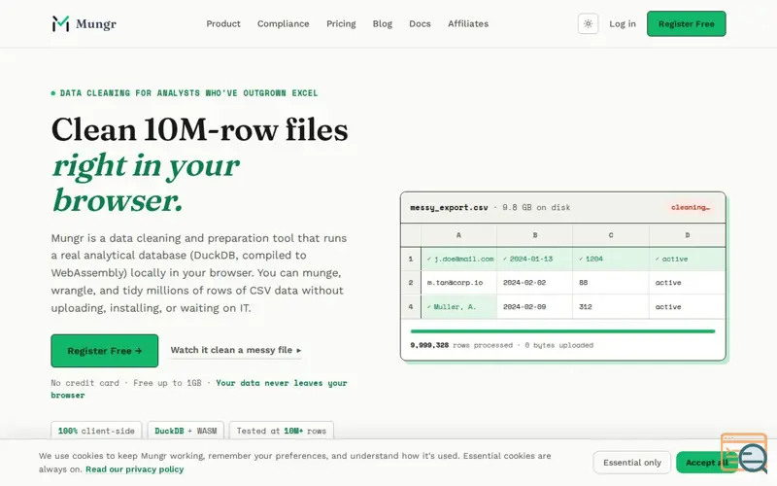Click the Muller, A. cell
This screenshot has width=777, height=486.
coord(458,307)
